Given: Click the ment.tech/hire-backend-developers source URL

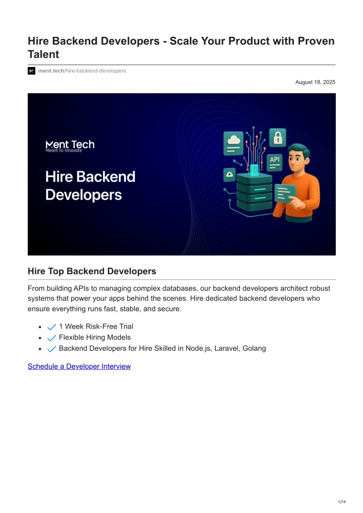Looking at the screenshot, I should tap(82, 71).
